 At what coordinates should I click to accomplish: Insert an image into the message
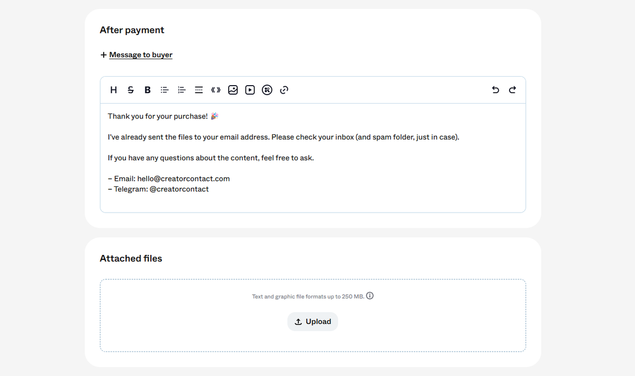coord(233,90)
